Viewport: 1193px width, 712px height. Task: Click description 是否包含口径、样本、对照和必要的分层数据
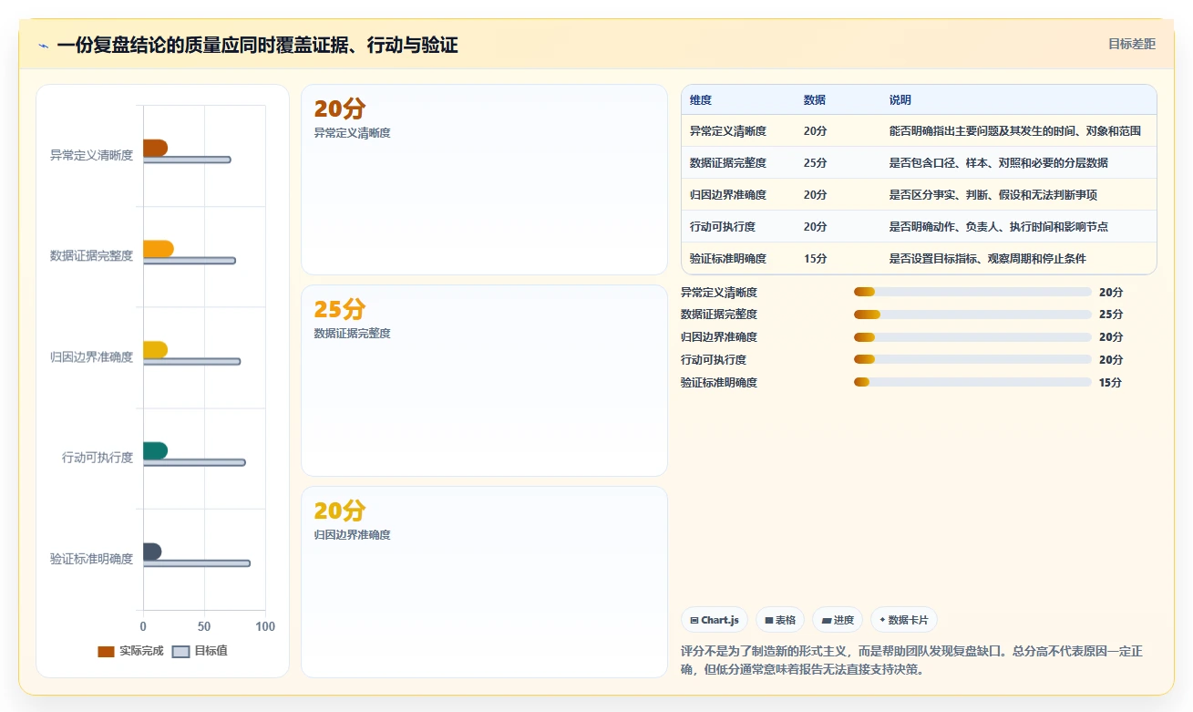coord(999,163)
